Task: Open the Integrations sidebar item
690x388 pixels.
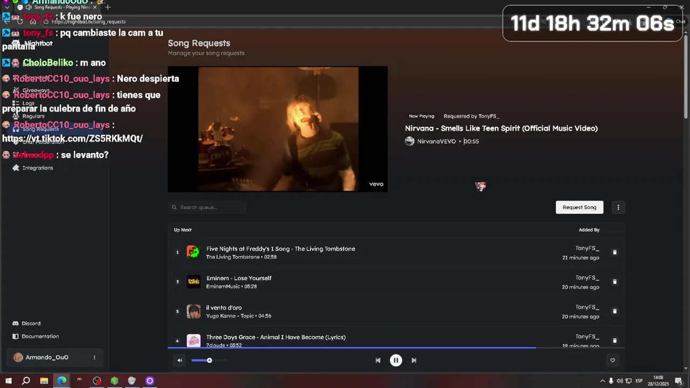Action: pos(38,168)
